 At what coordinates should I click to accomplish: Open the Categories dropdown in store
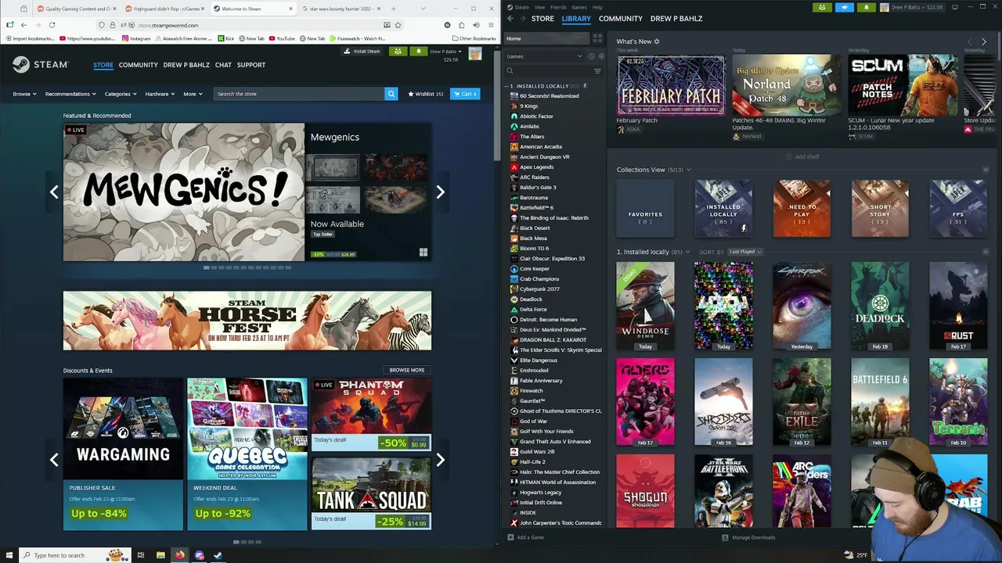click(121, 94)
